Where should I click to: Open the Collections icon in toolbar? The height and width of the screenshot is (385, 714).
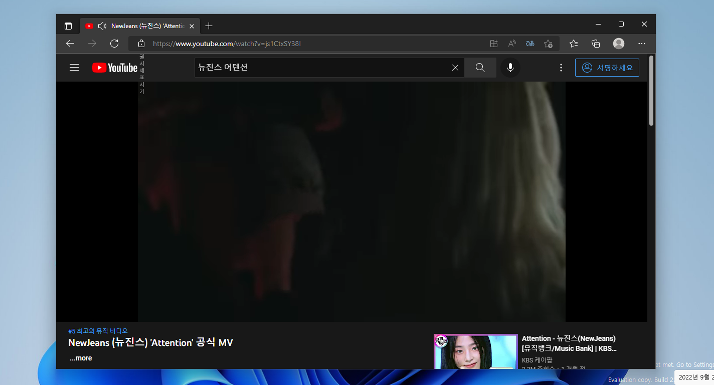pos(596,44)
